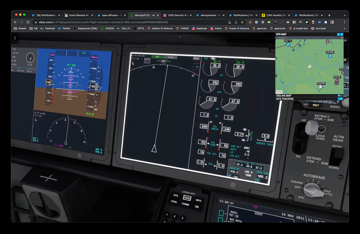Go forward in browser history
The height and width of the screenshot is (234, 360).
click(22, 22)
